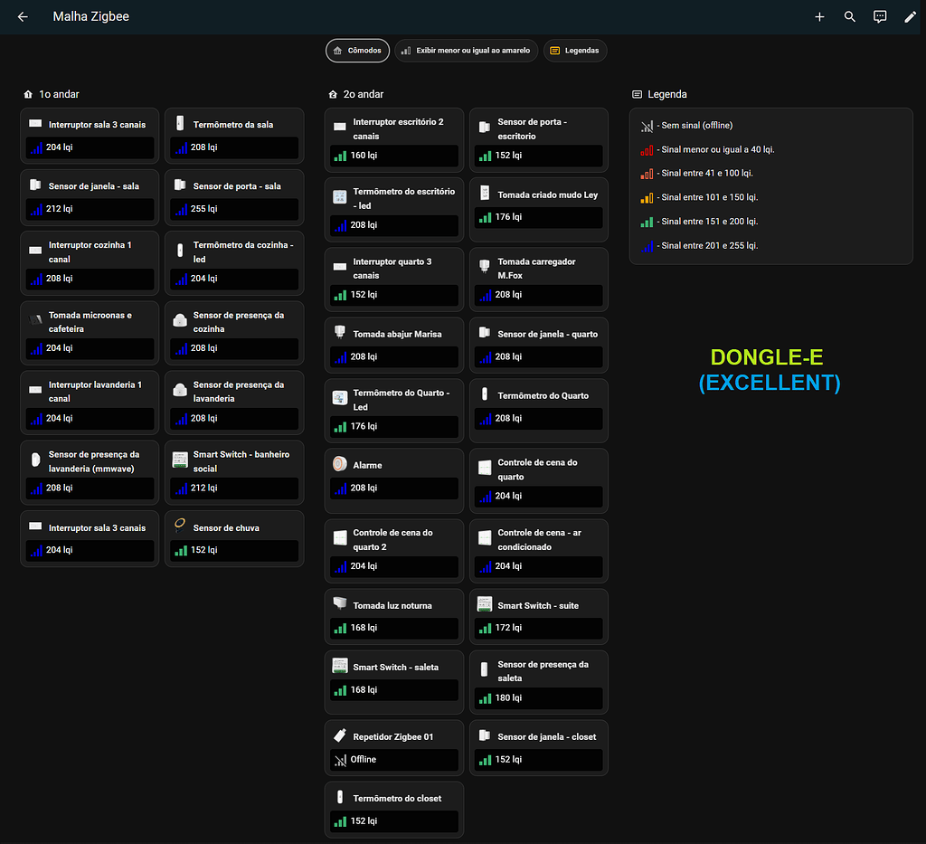Open search with the magnifier icon

point(849,17)
